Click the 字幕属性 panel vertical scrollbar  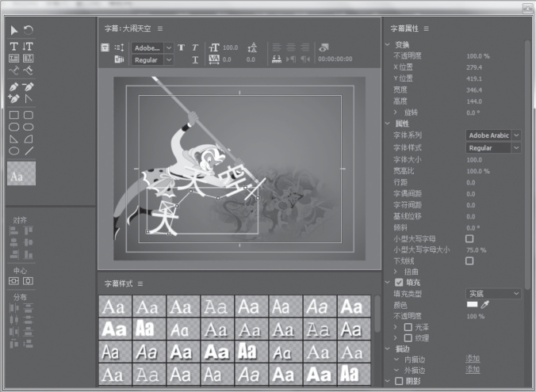[527, 166]
